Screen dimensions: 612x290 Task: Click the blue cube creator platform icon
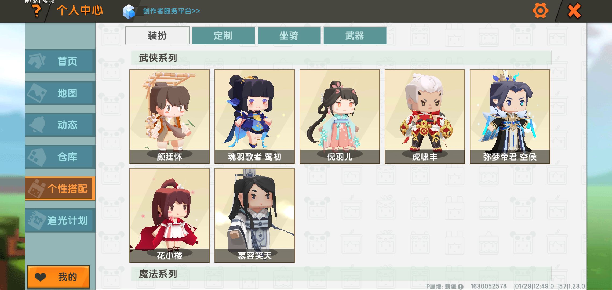click(129, 11)
